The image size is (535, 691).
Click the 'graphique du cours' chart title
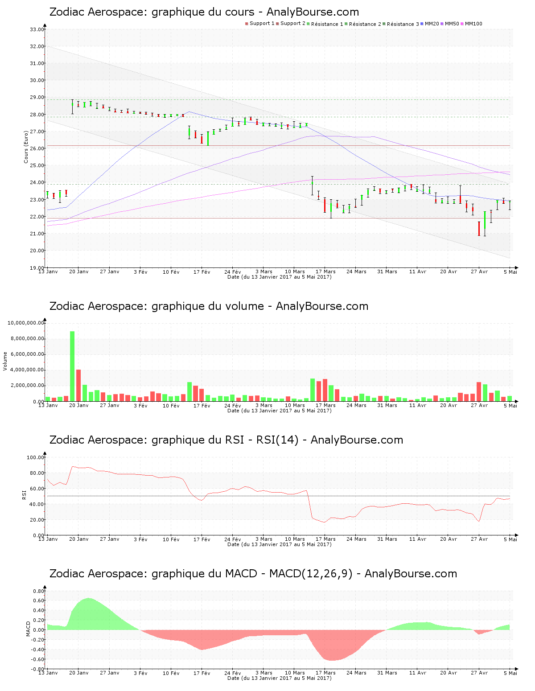point(204,12)
